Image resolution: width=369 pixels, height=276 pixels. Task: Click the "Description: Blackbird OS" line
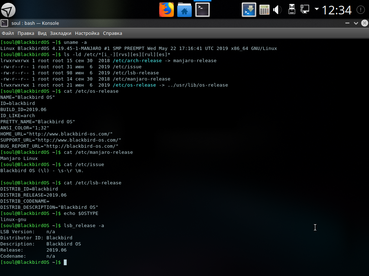(x=40, y=244)
